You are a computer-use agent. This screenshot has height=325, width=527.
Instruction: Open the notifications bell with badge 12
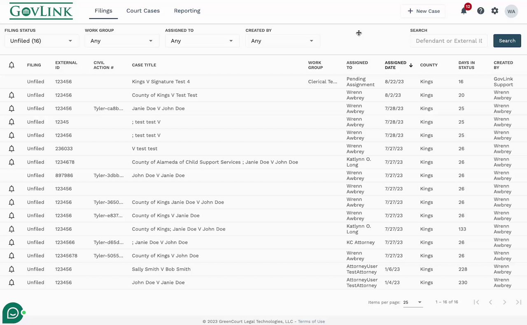tap(464, 11)
